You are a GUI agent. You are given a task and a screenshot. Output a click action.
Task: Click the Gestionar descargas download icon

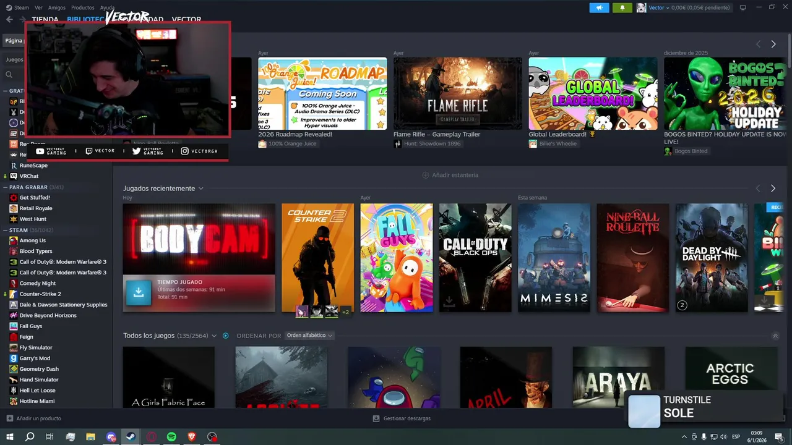point(376,418)
